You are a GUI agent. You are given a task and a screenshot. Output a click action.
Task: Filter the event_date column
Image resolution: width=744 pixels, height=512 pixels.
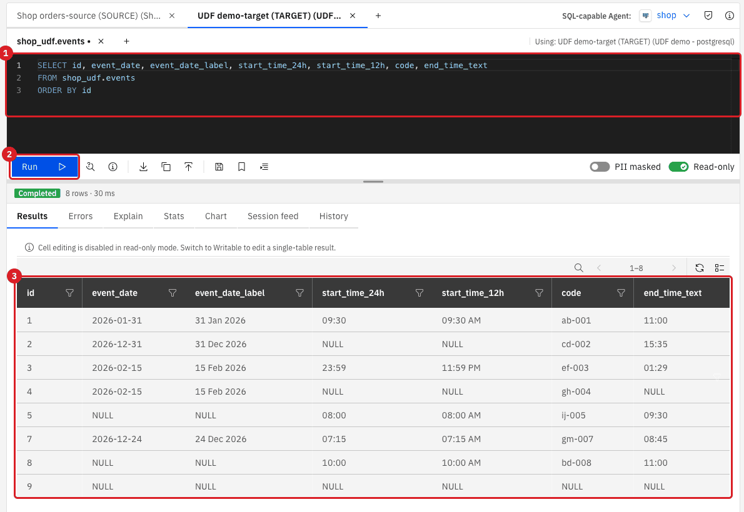tap(173, 293)
